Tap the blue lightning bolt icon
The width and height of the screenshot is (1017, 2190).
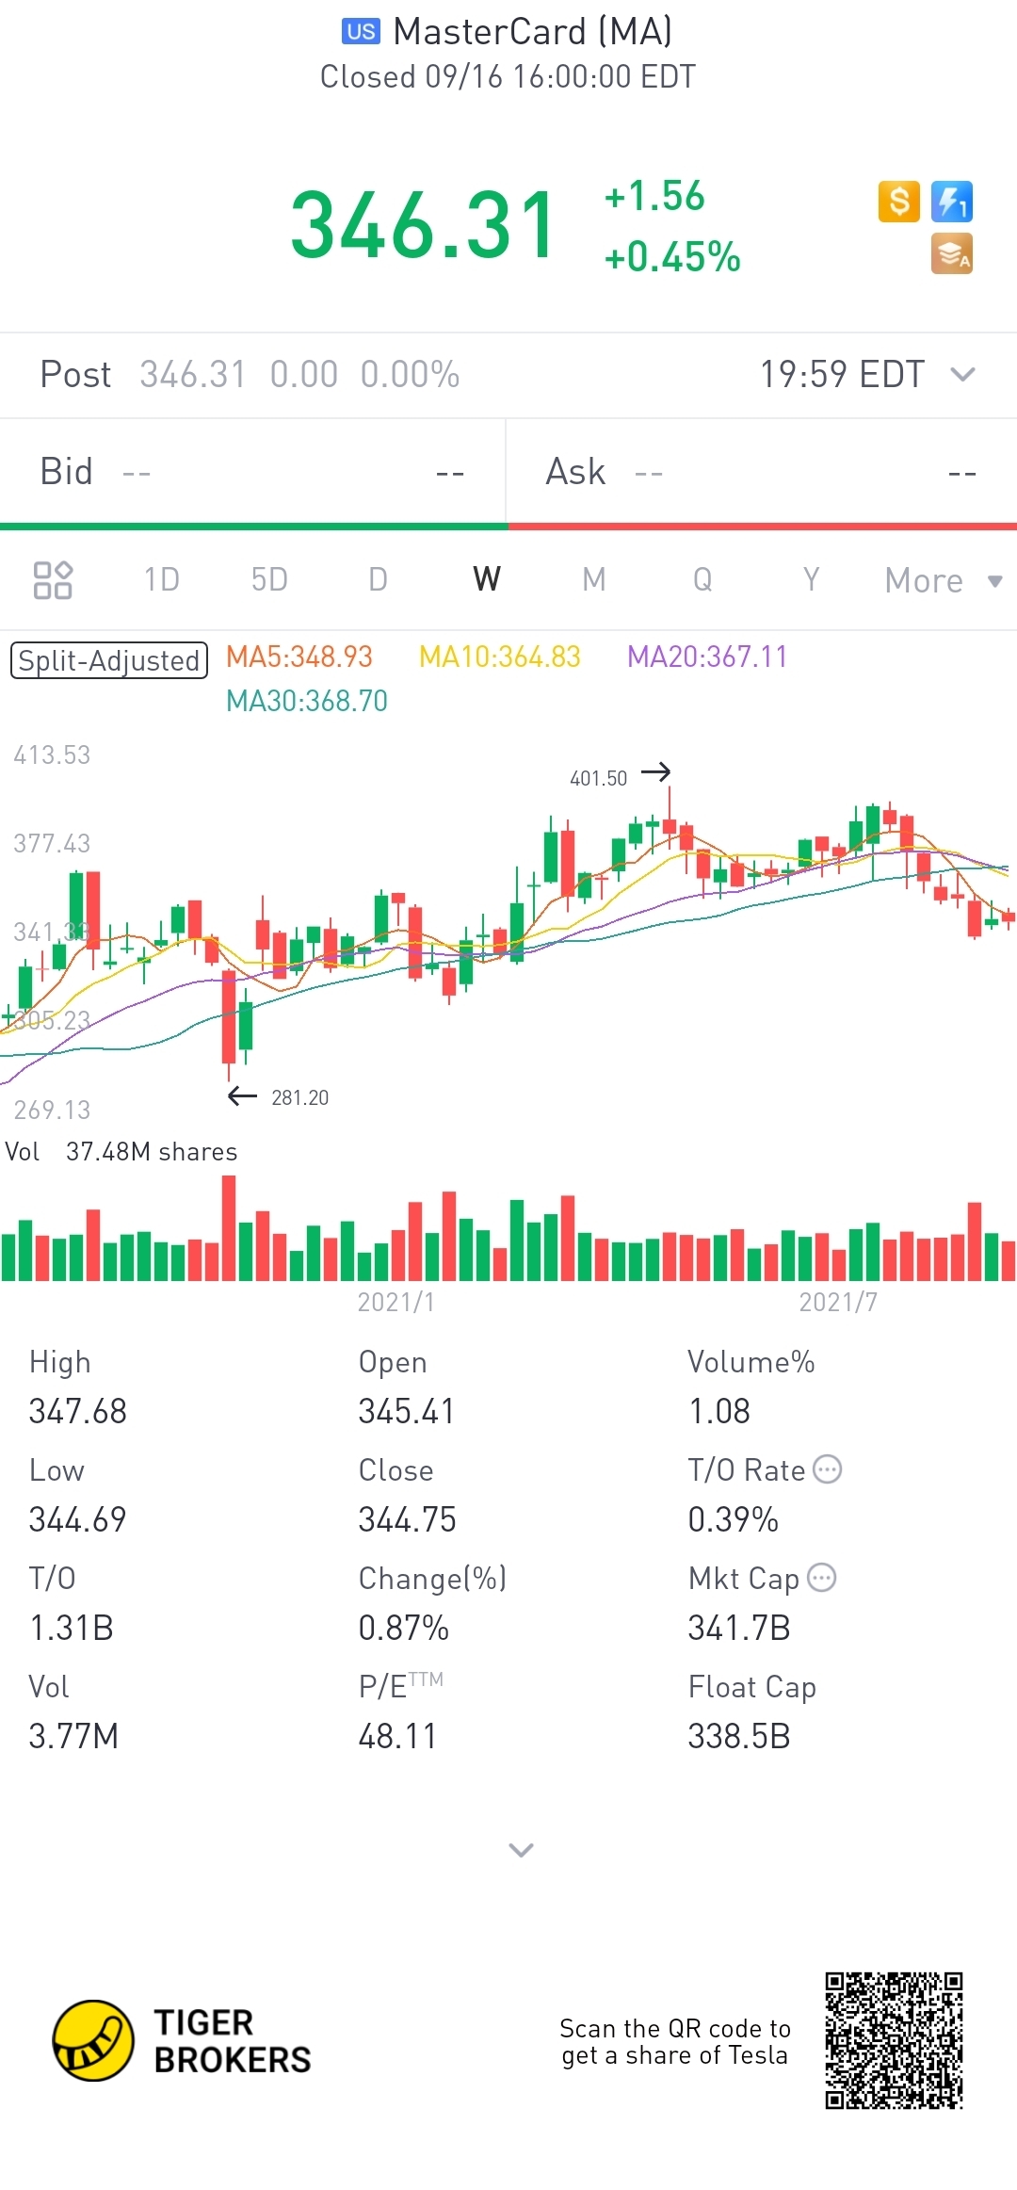(x=951, y=202)
